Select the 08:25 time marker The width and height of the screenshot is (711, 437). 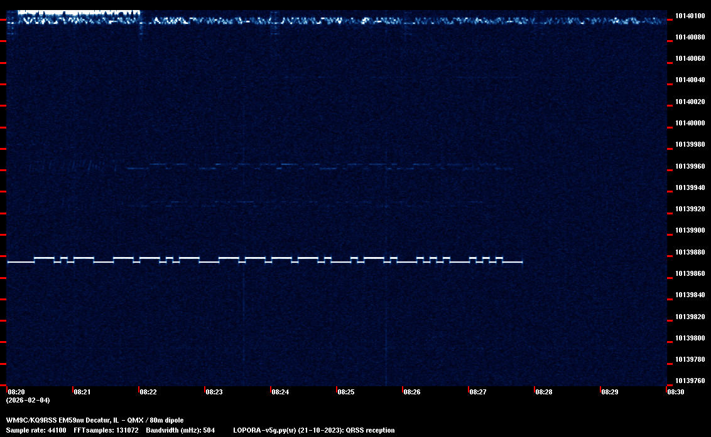[345, 392]
